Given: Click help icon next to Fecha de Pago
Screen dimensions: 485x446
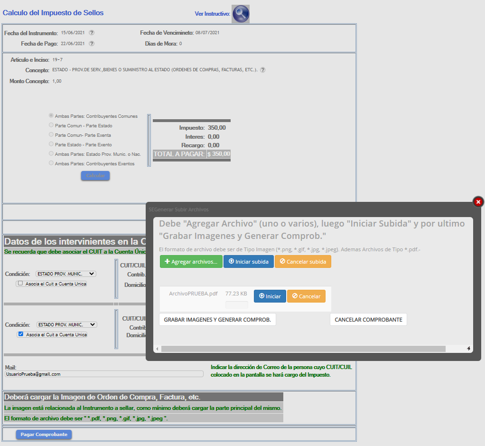Looking at the screenshot, I should click(x=92, y=43).
